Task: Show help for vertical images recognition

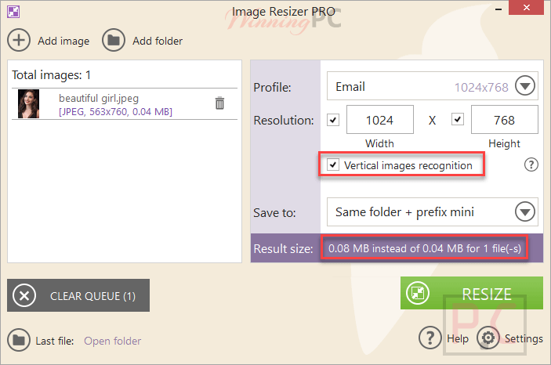Action: [531, 164]
